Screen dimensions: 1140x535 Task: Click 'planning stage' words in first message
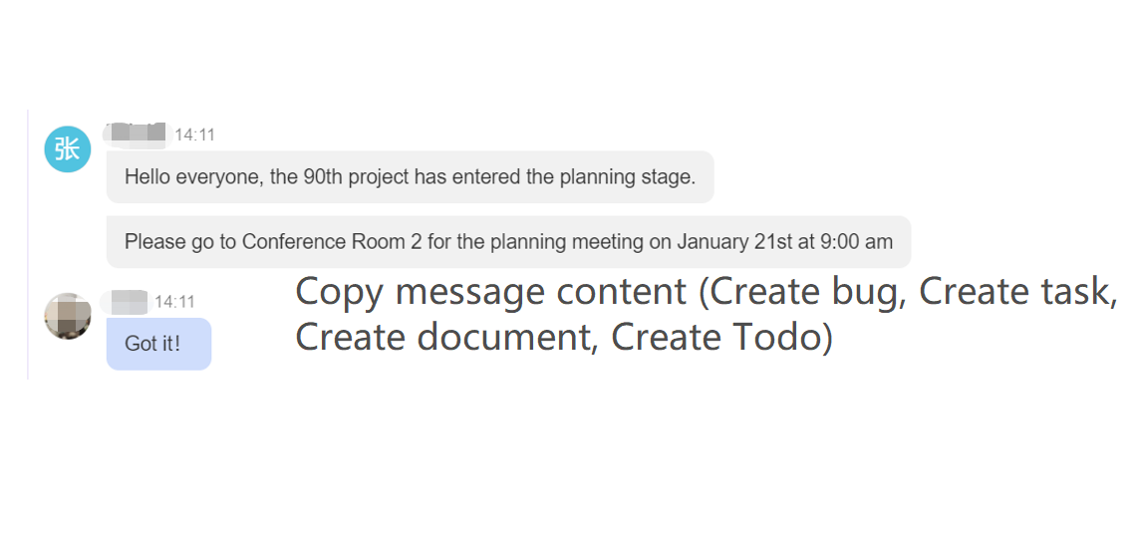(628, 176)
